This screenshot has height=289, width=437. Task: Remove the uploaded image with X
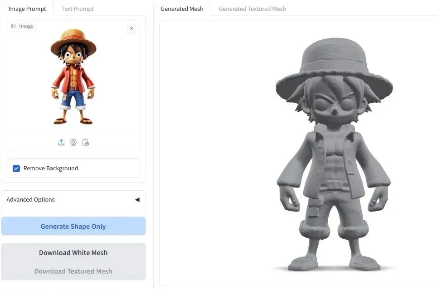tap(131, 29)
